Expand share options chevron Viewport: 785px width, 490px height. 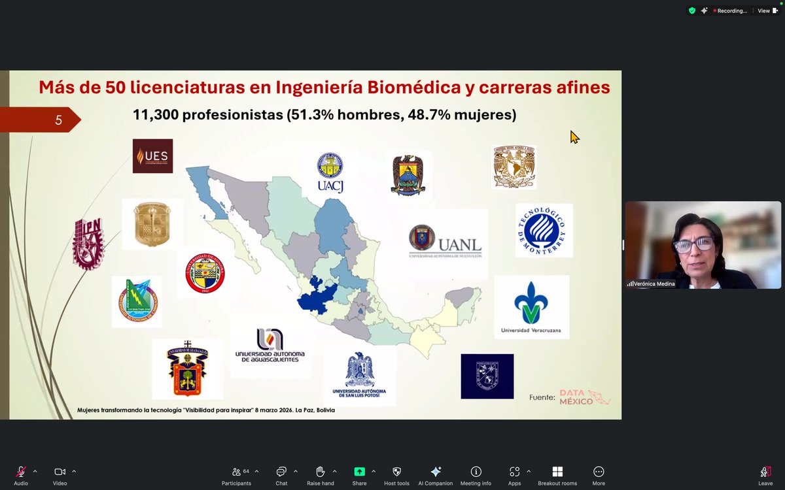point(373,471)
